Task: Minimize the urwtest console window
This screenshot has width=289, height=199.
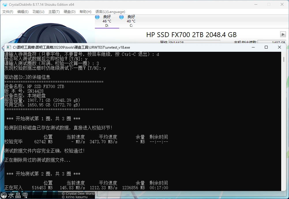Action: (x=253, y=47)
